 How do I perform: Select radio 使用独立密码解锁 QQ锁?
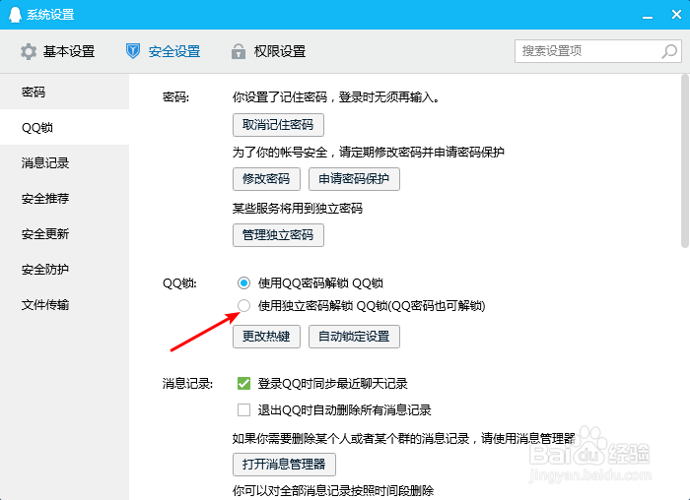point(243,306)
